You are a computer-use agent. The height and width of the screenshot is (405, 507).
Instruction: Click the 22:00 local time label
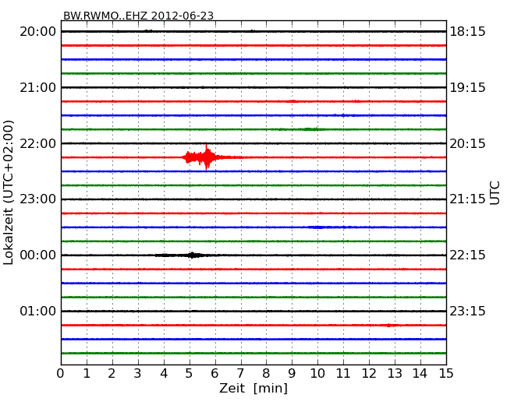pos(38,143)
